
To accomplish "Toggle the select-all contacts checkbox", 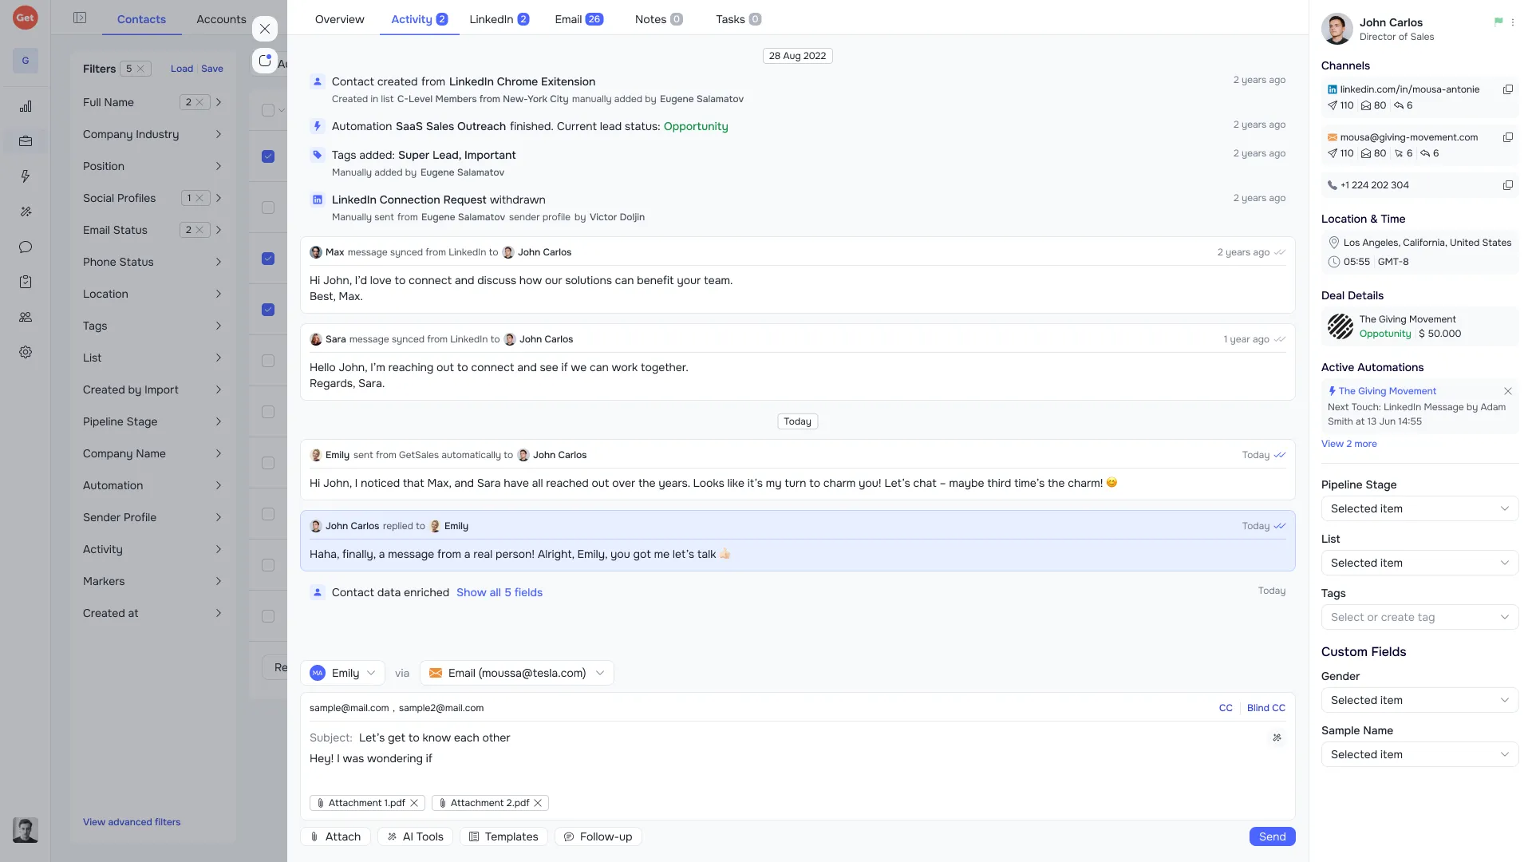I will [x=268, y=110].
